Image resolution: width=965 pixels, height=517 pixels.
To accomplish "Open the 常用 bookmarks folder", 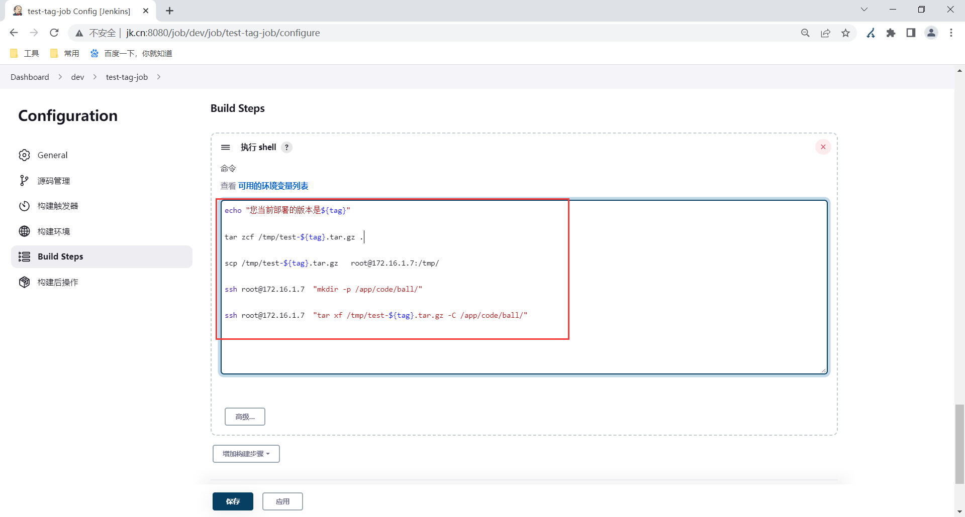I will click(64, 53).
